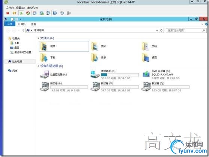Select the 视频 folder
Viewport: 209px width, 157px height.
click(x=64, y=46)
